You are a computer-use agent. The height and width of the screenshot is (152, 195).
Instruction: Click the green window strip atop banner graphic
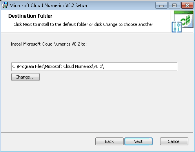(184, 13)
